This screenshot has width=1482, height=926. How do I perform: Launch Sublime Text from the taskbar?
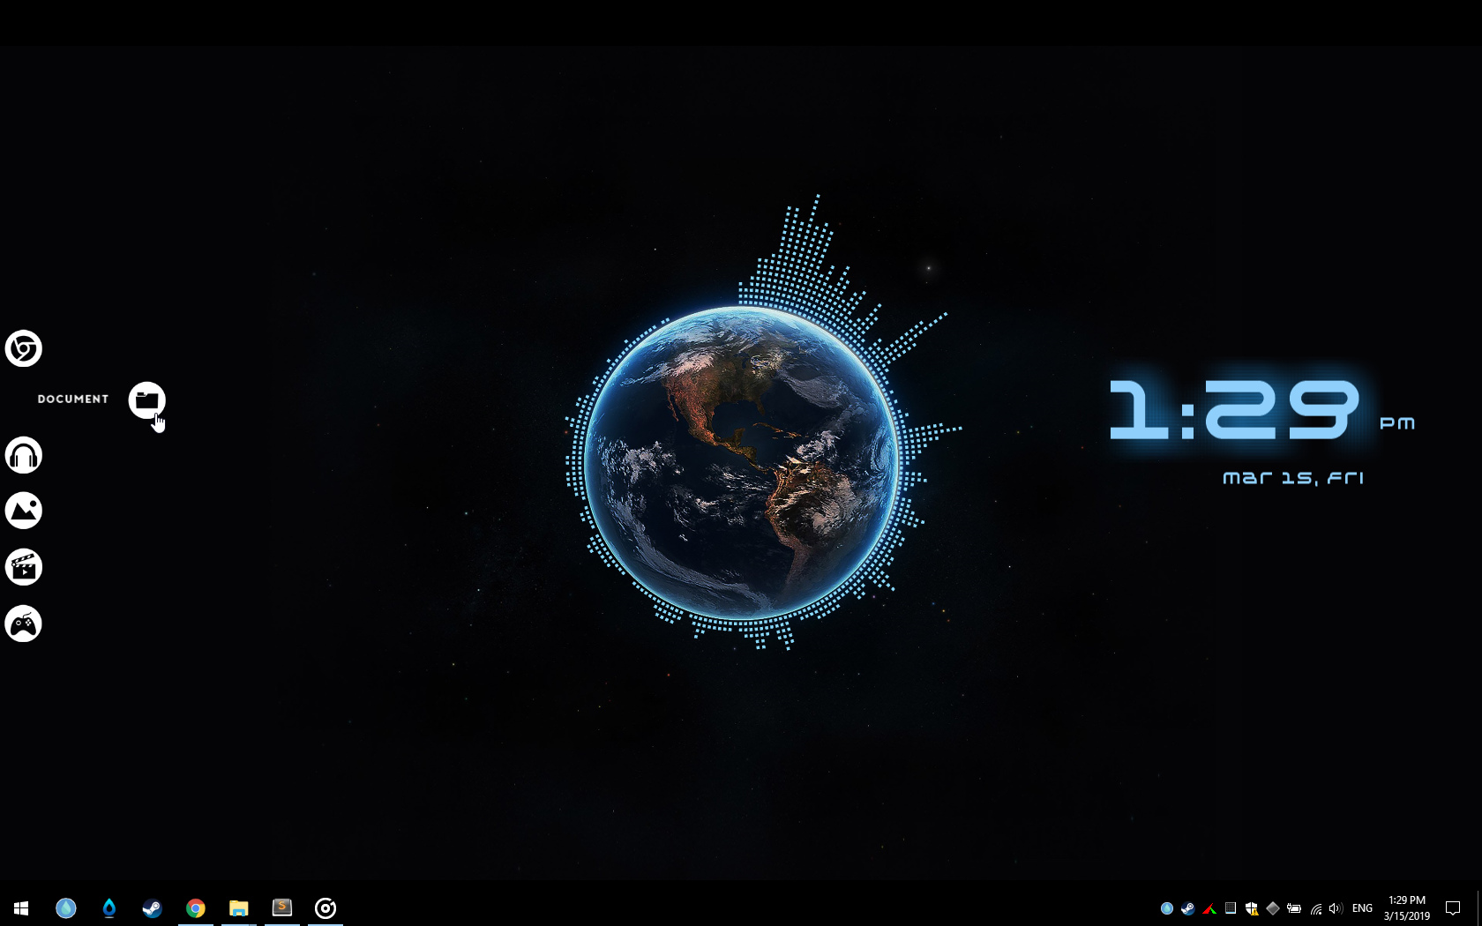pyautogui.click(x=281, y=907)
